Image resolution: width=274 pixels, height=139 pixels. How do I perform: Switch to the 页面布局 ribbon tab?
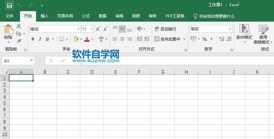(x=65, y=16)
